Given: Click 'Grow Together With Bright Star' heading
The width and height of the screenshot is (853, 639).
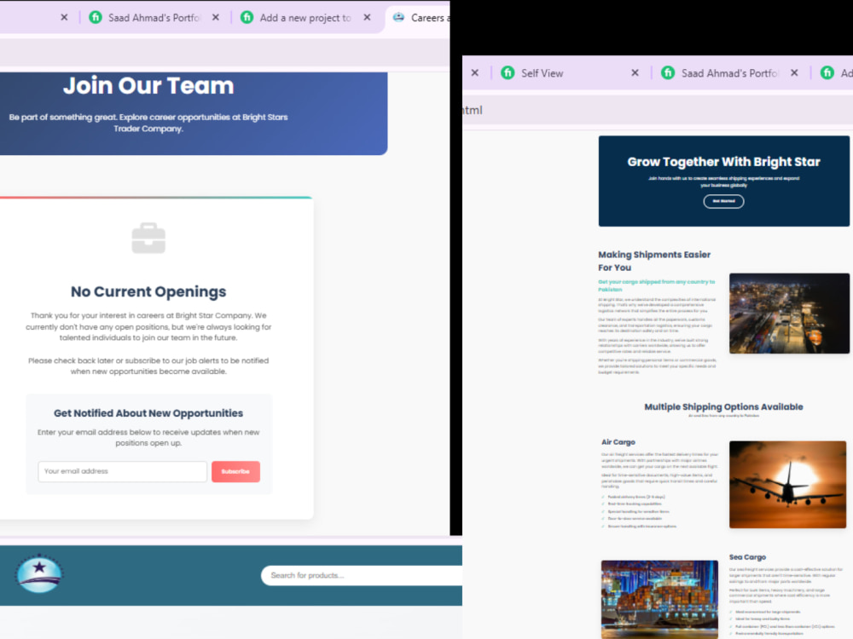Looking at the screenshot, I should (723, 162).
